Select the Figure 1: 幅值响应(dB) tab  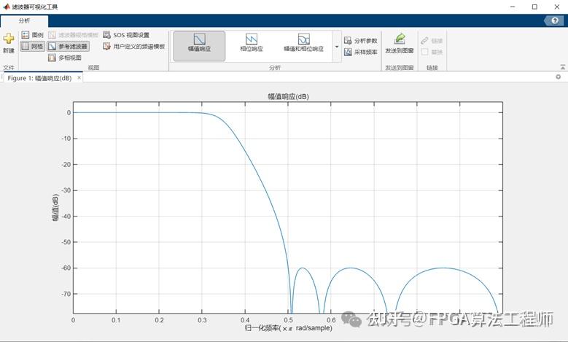(39, 78)
